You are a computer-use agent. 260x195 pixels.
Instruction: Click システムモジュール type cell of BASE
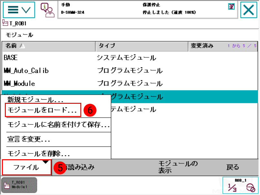pyautogui.click(x=126, y=58)
